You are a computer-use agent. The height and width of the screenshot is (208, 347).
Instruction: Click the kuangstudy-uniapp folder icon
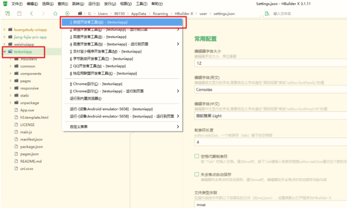click(10, 29)
